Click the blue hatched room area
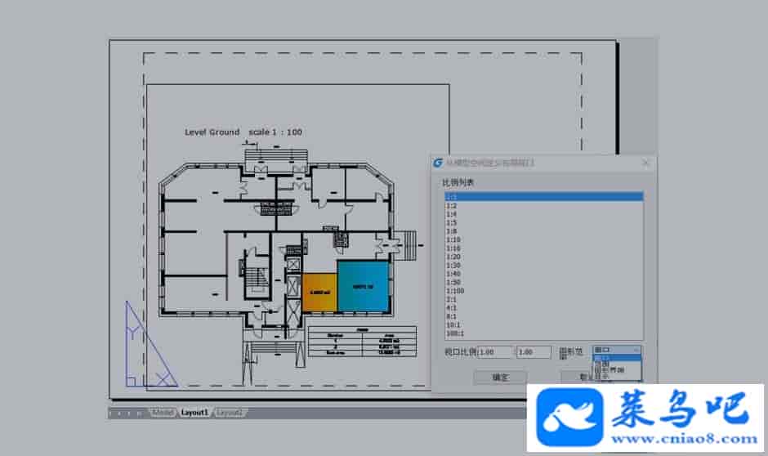This screenshot has height=456, width=768. click(x=363, y=287)
